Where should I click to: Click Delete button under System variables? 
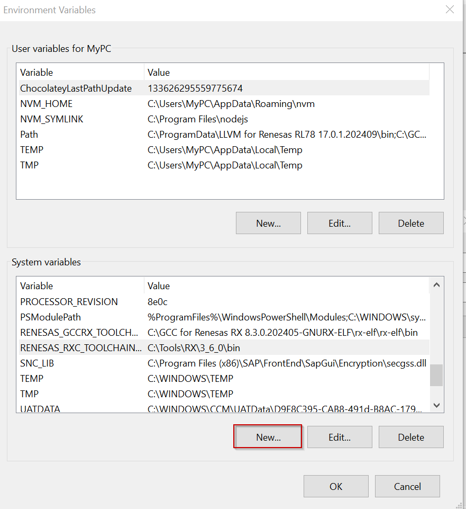[x=411, y=437]
